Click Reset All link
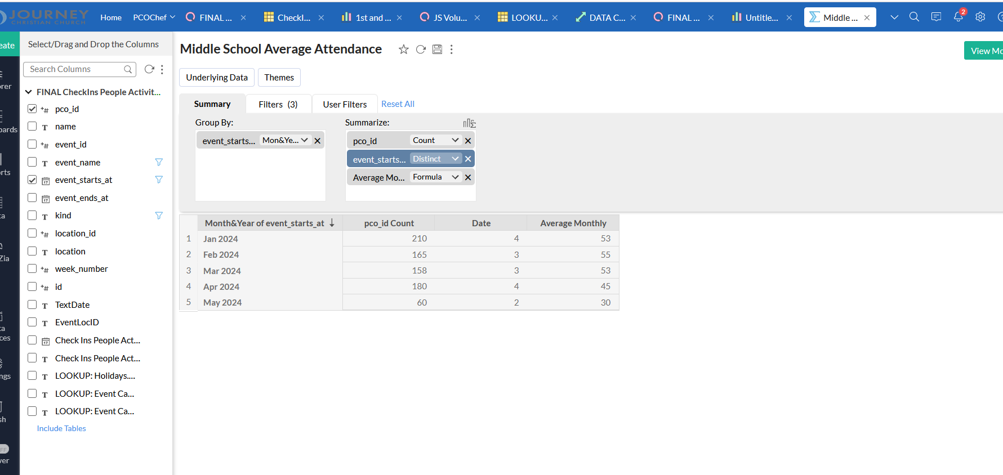1003x475 pixels. point(398,104)
